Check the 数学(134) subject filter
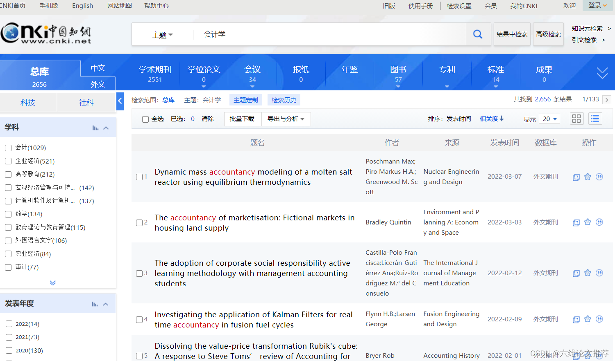Image resolution: width=615 pixels, height=361 pixels. tap(8, 214)
